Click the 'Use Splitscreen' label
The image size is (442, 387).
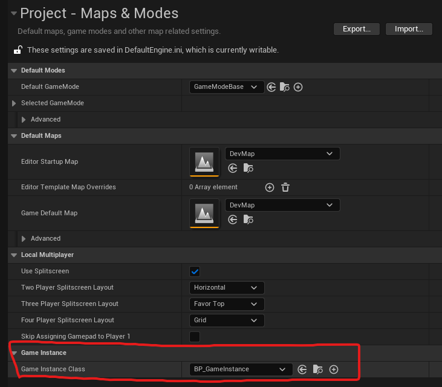click(x=45, y=271)
